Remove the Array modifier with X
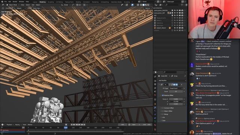Screen dimensions: 240x135 tap(181, 85)
